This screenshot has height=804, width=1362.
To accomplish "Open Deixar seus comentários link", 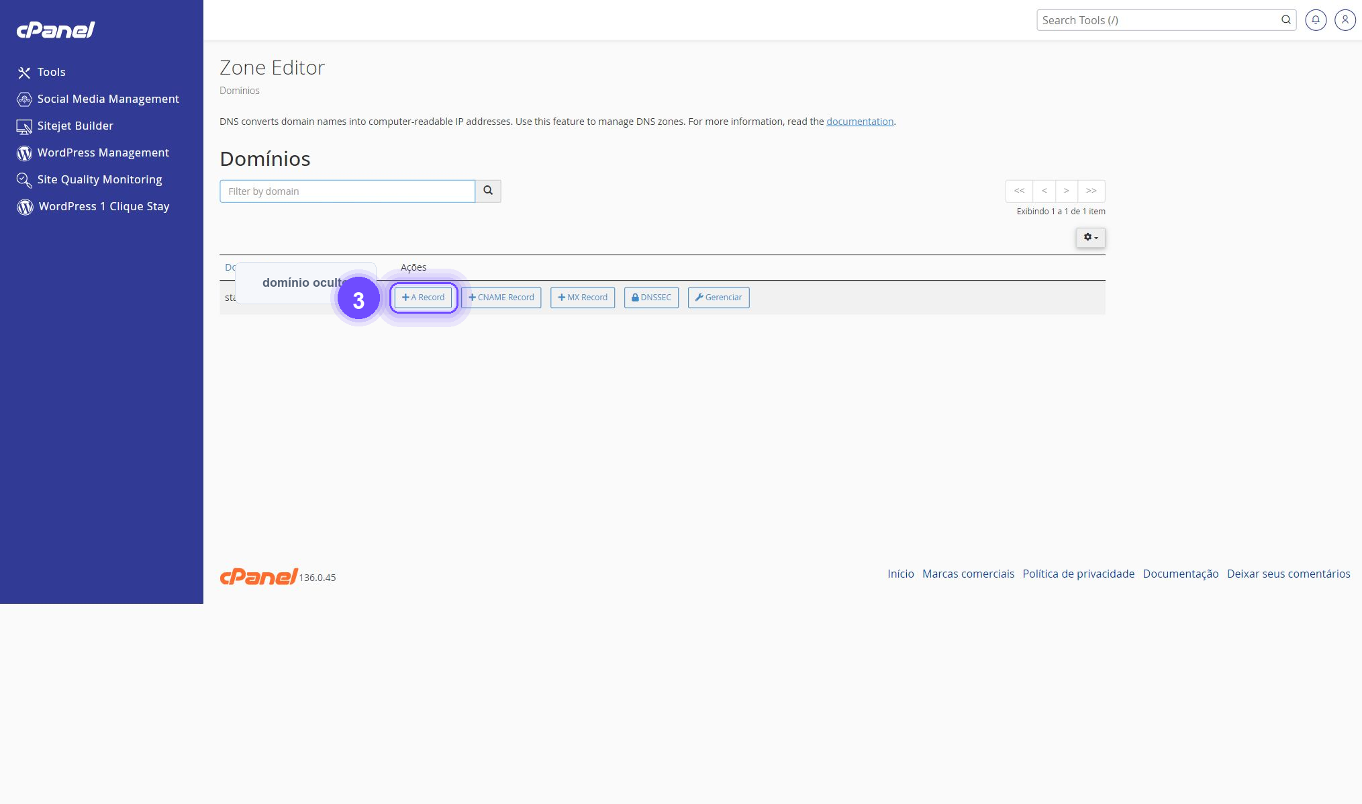I will tap(1288, 574).
